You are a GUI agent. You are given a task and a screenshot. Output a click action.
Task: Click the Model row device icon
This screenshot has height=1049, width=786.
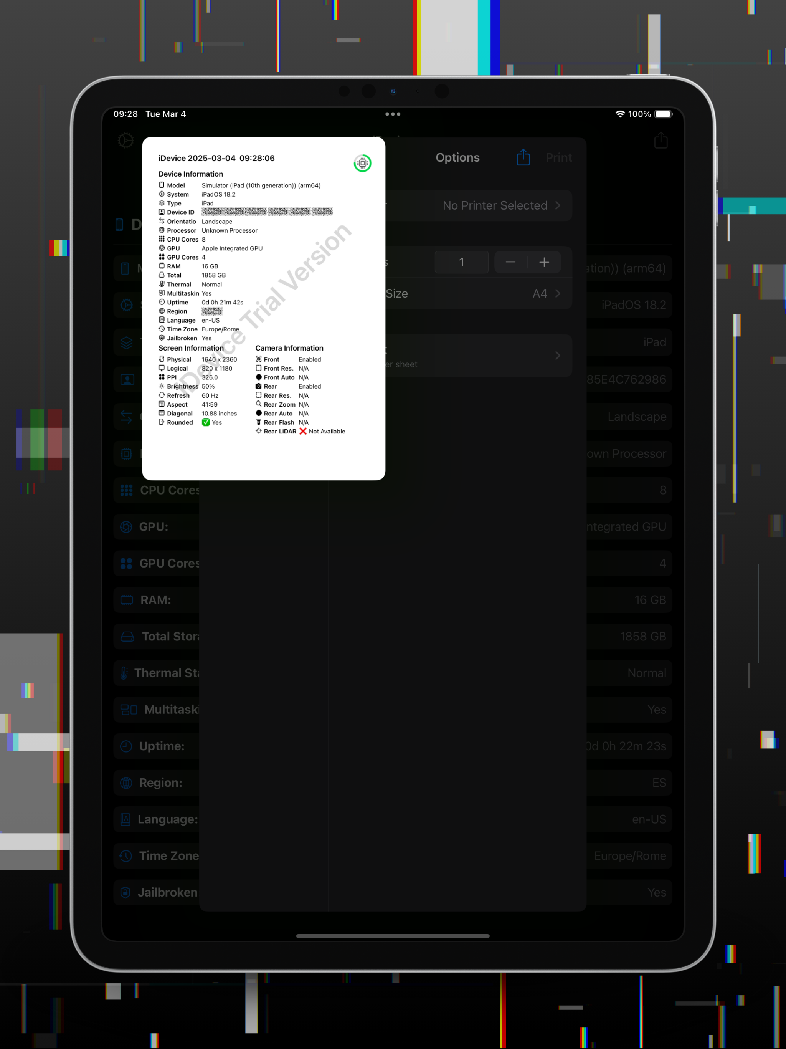125,268
